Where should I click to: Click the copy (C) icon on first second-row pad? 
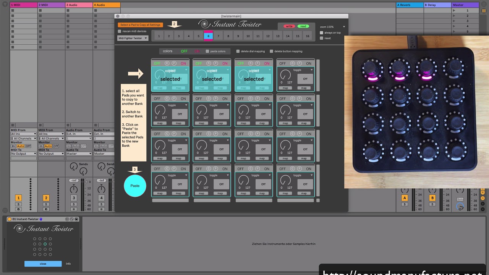(x=167, y=99)
